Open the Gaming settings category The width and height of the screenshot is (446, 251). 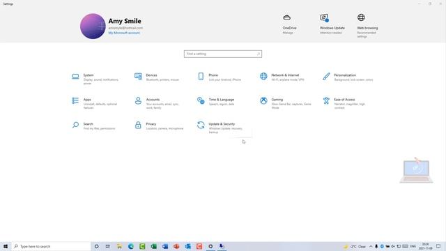tap(286, 104)
